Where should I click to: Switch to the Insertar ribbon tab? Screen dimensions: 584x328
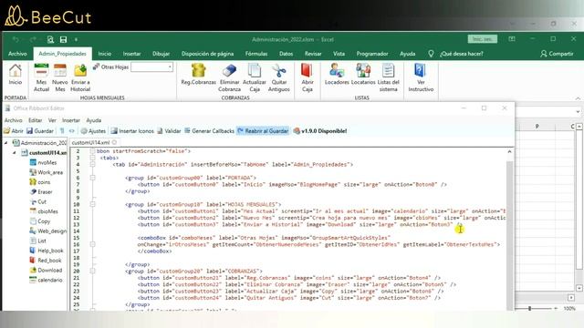pyautogui.click(x=131, y=54)
